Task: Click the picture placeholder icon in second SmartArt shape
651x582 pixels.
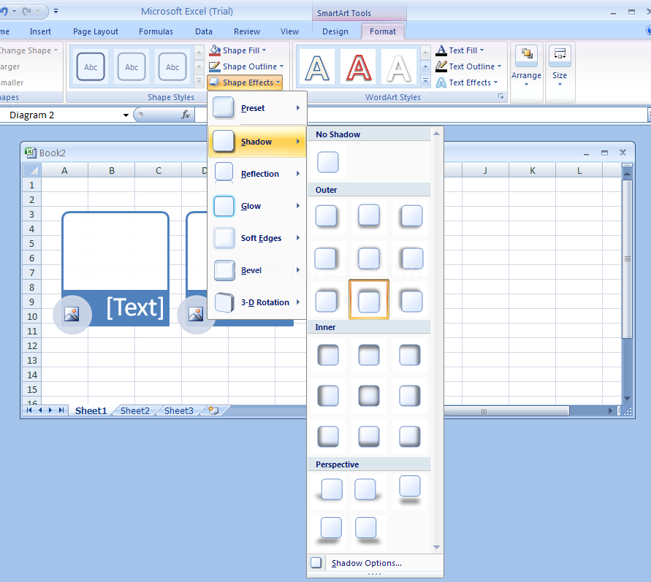Action: click(196, 315)
